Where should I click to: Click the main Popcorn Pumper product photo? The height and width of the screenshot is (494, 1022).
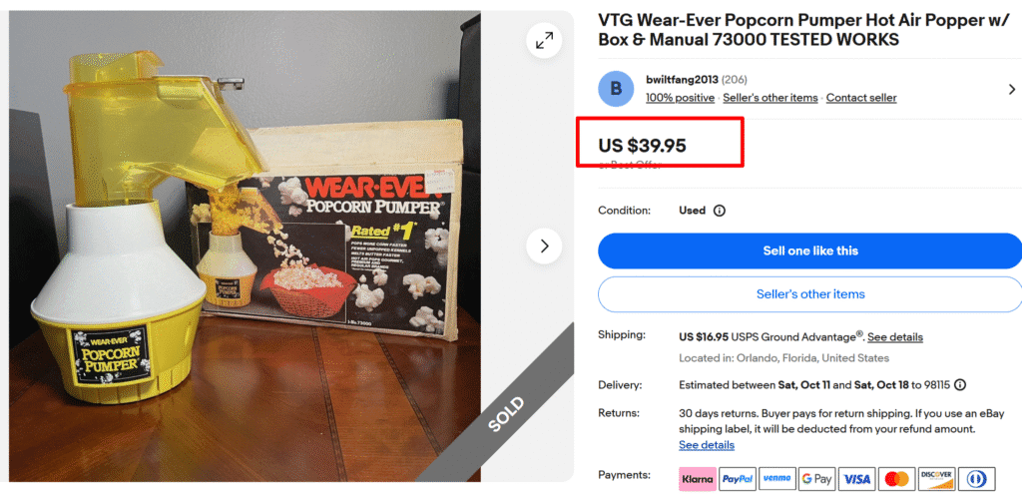pyautogui.click(x=245, y=247)
